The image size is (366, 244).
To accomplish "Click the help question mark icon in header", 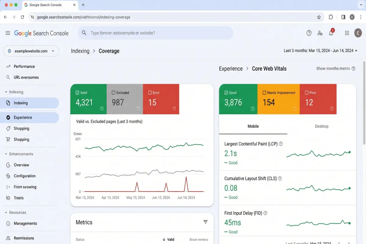I will 309,33.
